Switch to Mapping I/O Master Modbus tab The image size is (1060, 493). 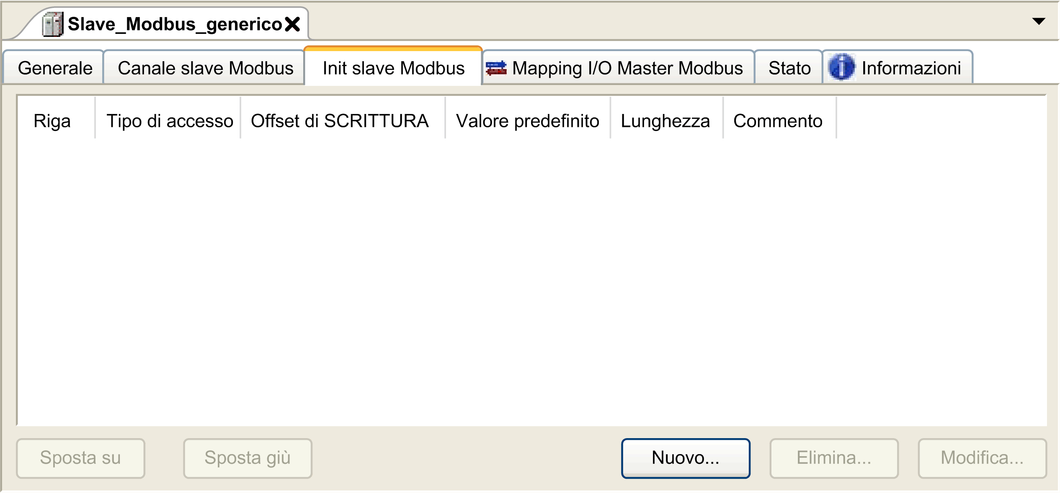(619, 68)
